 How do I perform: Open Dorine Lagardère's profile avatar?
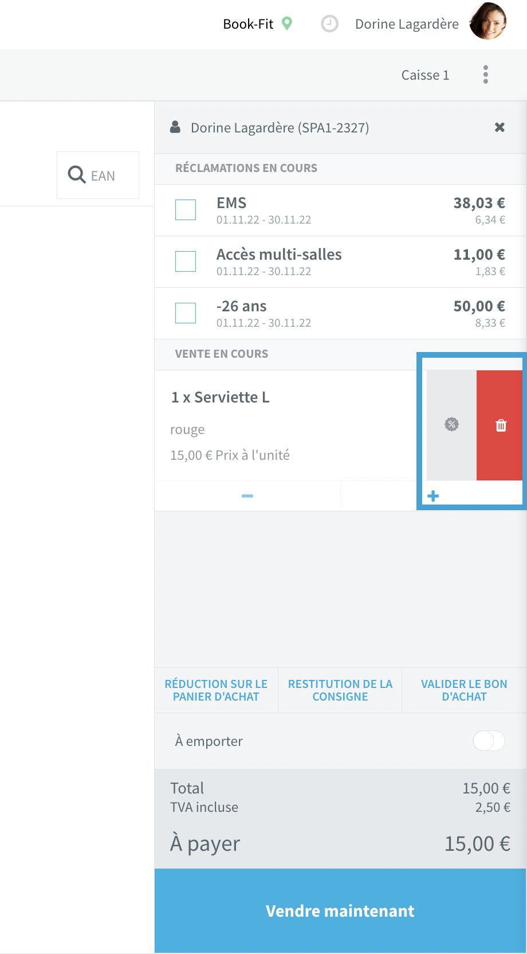click(488, 22)
